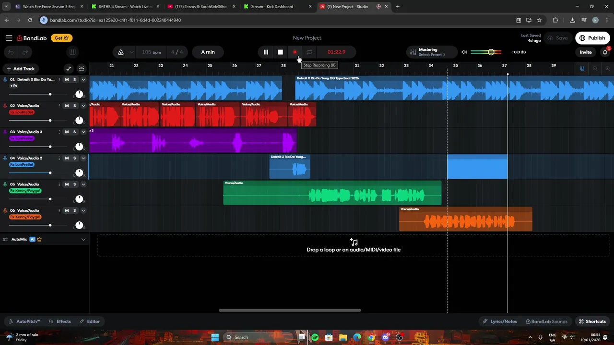Open the metronome settings dropdown arrow
Screen dimensions: 614x345
pos(131,52)
